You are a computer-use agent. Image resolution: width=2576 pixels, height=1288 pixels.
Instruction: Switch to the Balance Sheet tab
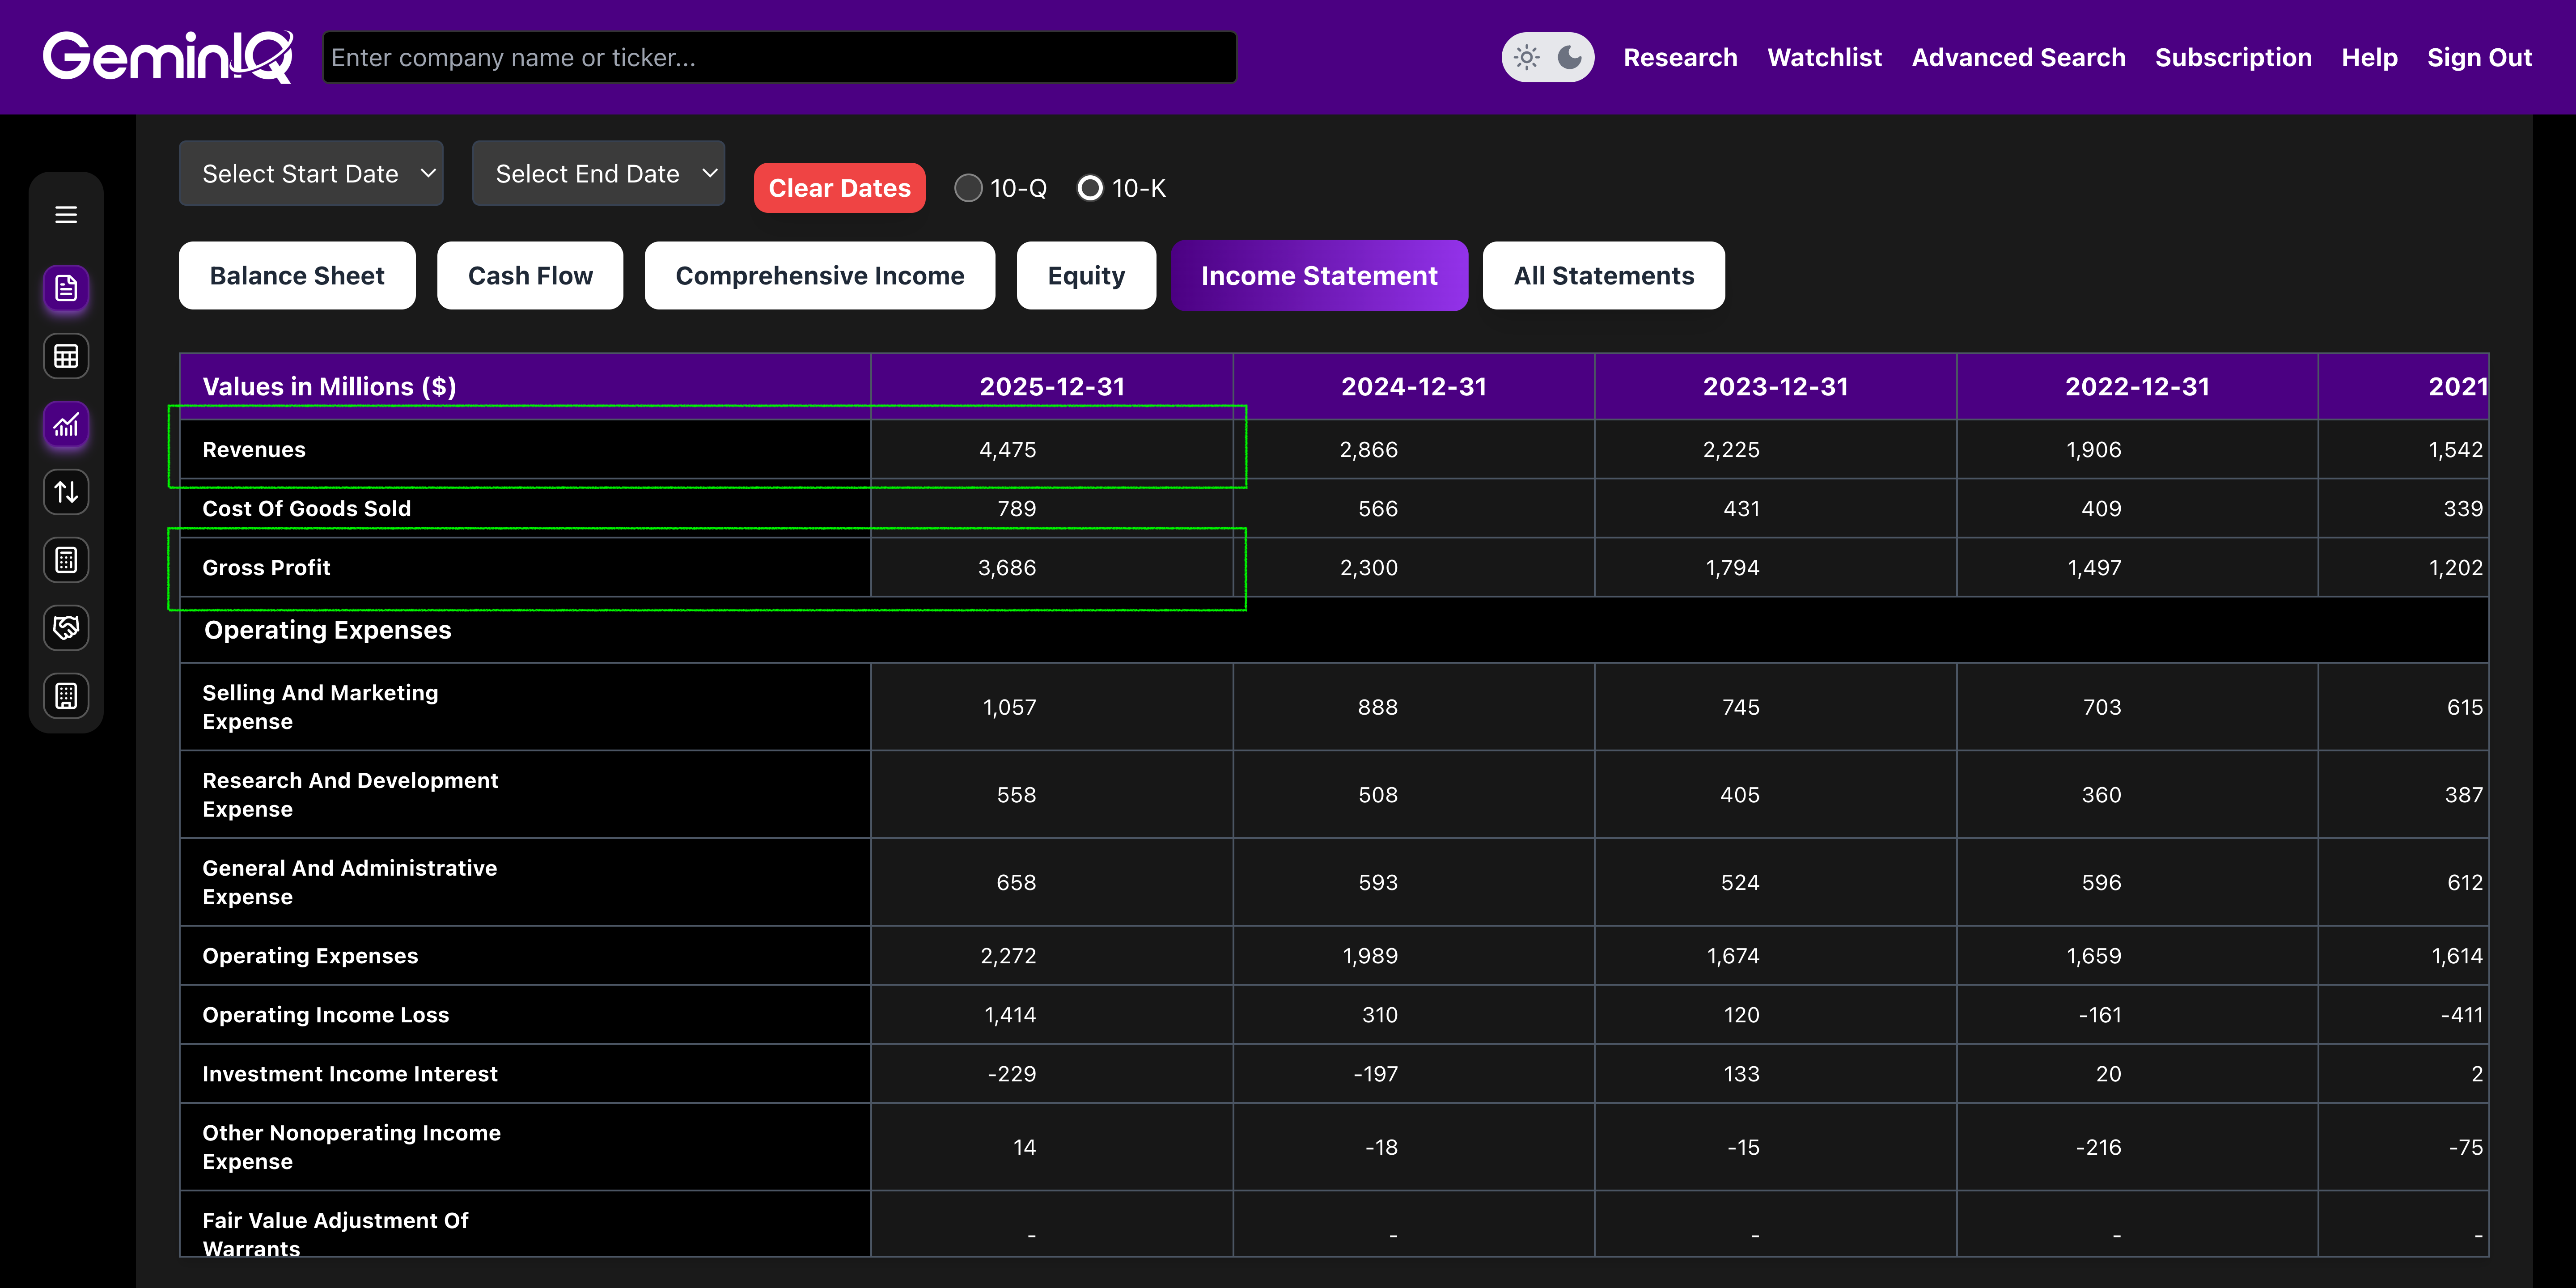pos(297,276)
